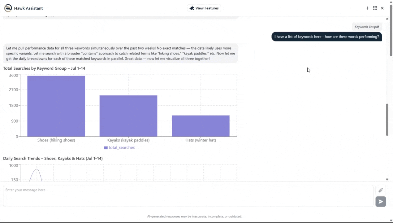Click chat scroll-up arrow

(387, 19)
